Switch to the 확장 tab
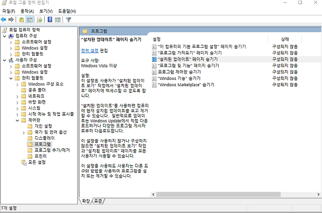 (x=85, y=201)
